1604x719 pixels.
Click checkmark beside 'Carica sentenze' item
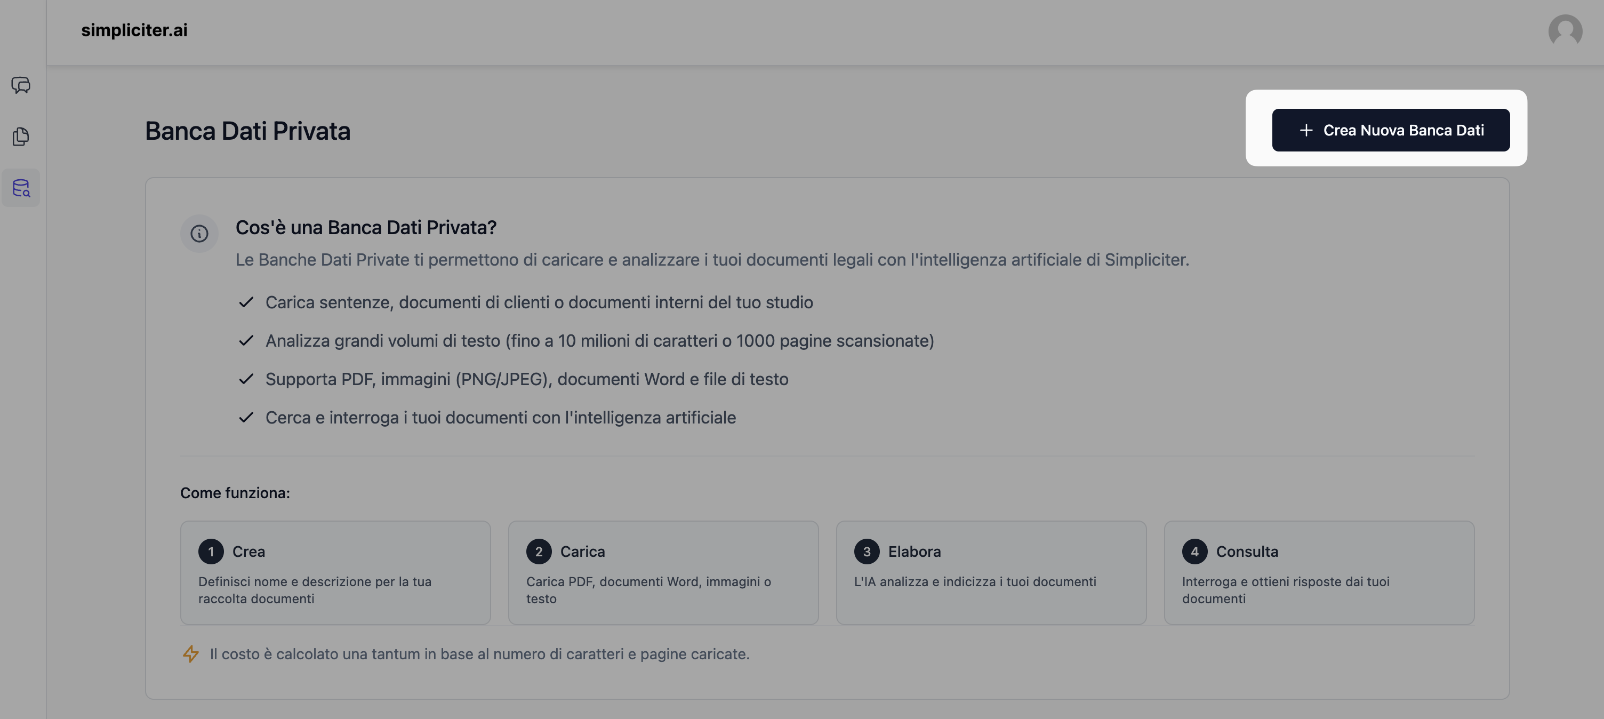246,302
